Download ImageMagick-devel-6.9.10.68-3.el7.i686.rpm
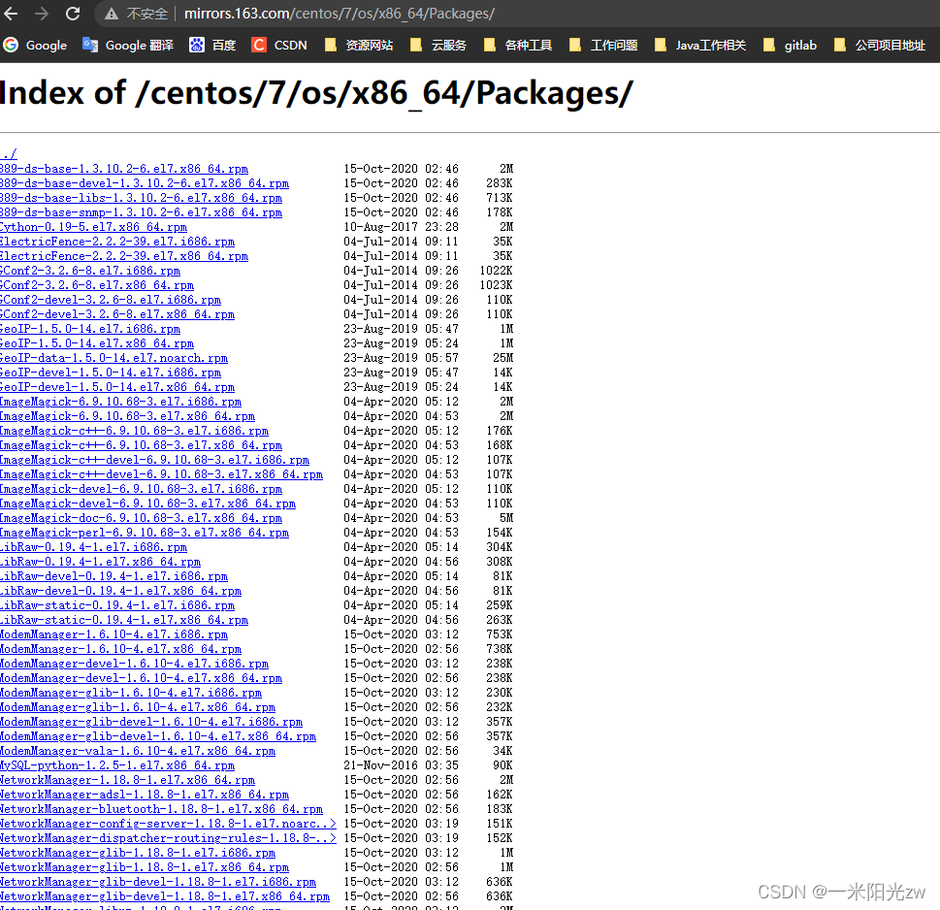The height and width of the screenshot is (910, 940). (x=141, y=489)
